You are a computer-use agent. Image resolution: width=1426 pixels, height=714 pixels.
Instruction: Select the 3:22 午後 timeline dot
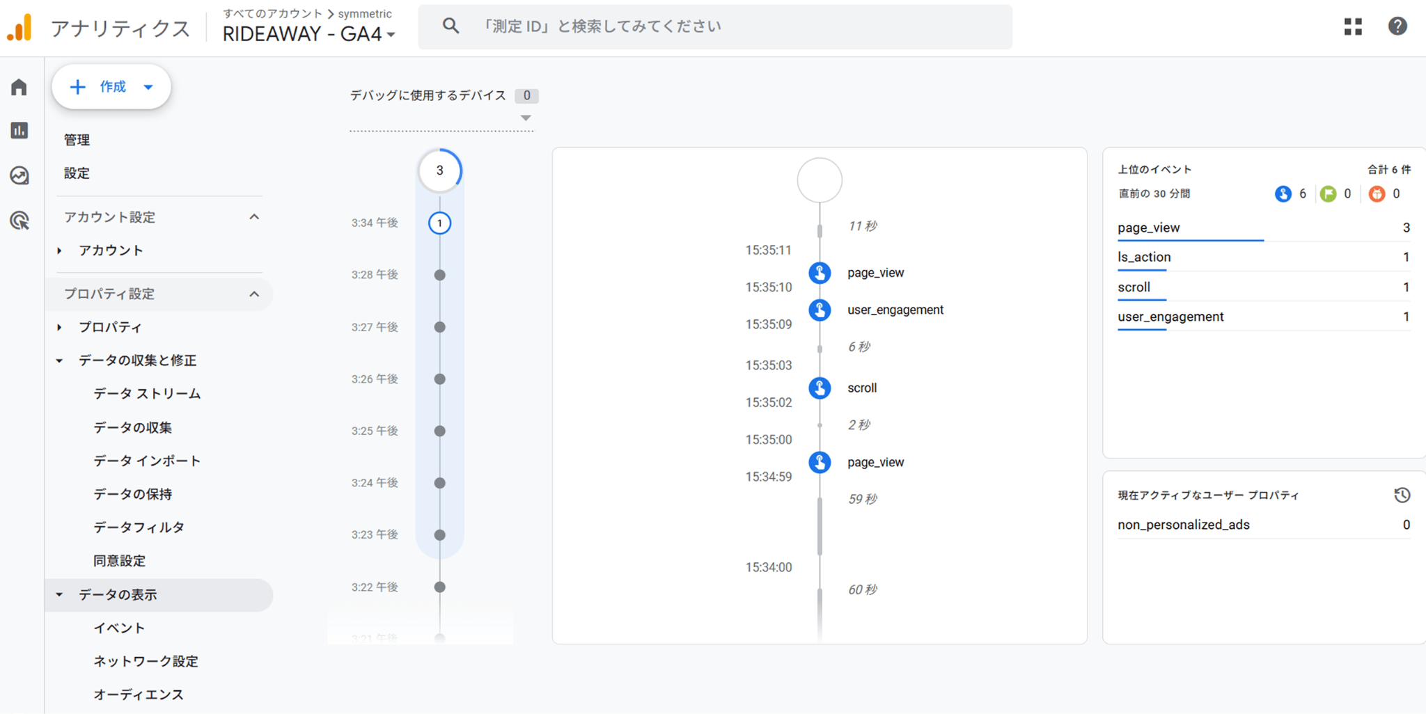coord(439,587)
